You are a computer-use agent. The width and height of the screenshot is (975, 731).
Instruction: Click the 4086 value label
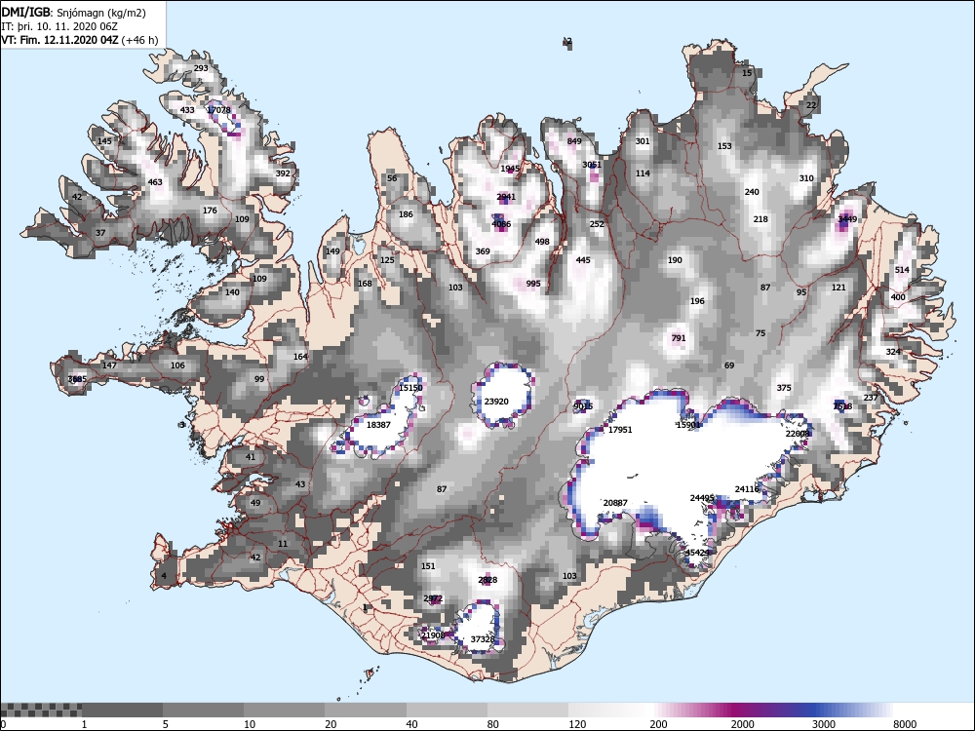(501, 224)
